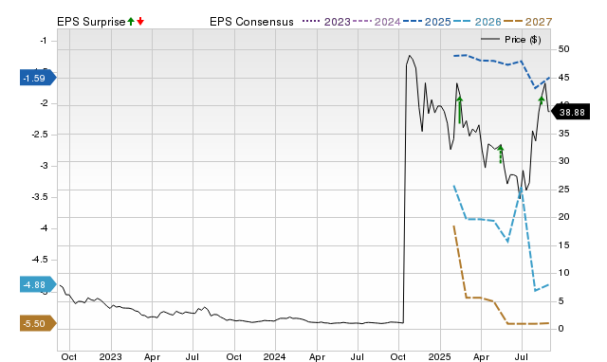Click the 0 label on the price axis

pos(561,328)
